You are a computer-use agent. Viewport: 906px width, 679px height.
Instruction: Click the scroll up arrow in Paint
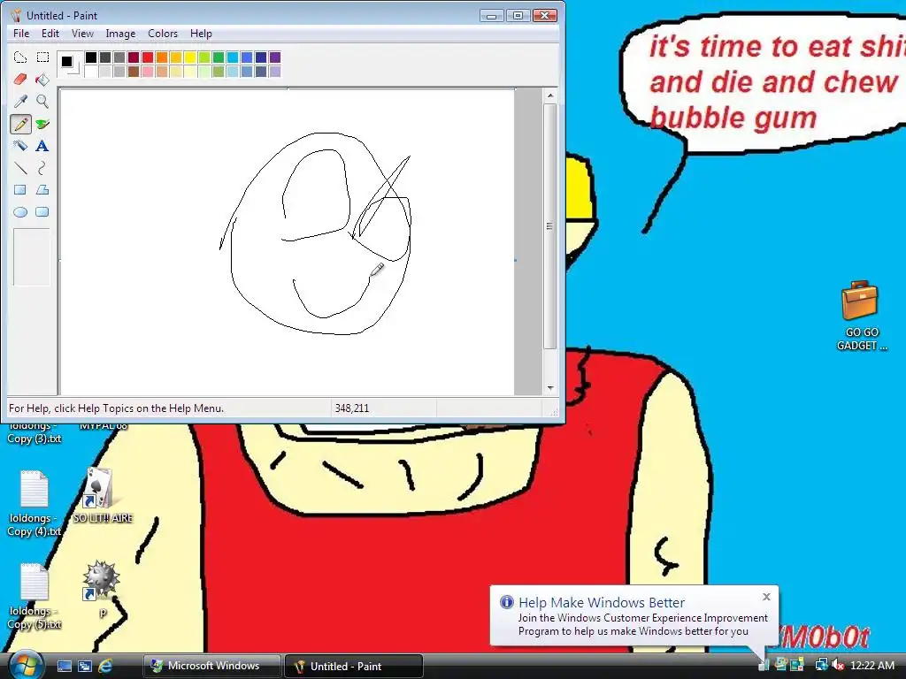coord(550,95)
